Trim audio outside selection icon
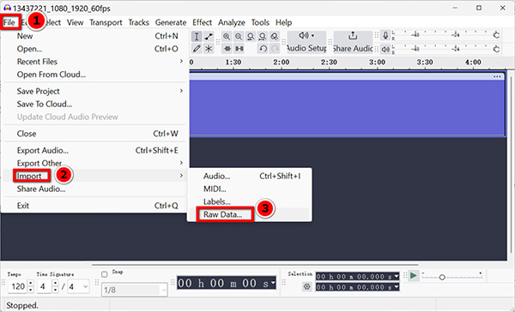The width and height of the screenshot is (515, 312). click(227, 49)
